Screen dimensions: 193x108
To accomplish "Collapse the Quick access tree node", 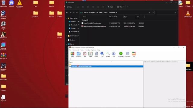I will 66,18.
